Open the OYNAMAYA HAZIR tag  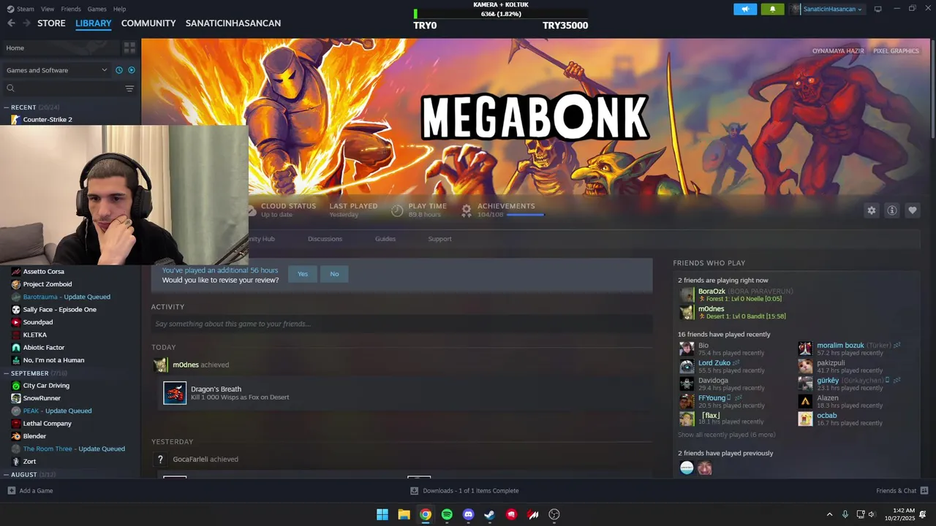(838, 51)
